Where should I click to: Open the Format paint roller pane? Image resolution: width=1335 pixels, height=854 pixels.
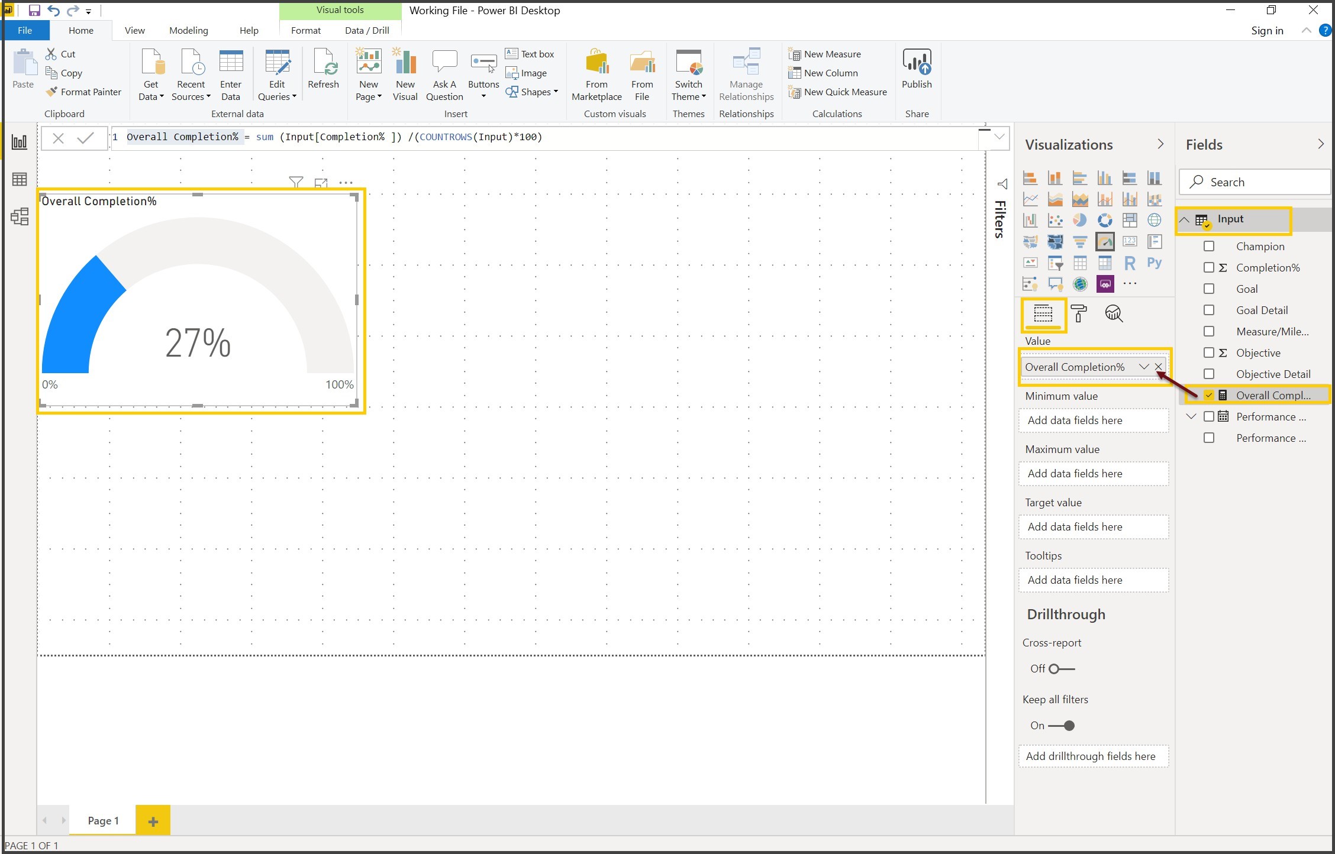pos(1079,313)
